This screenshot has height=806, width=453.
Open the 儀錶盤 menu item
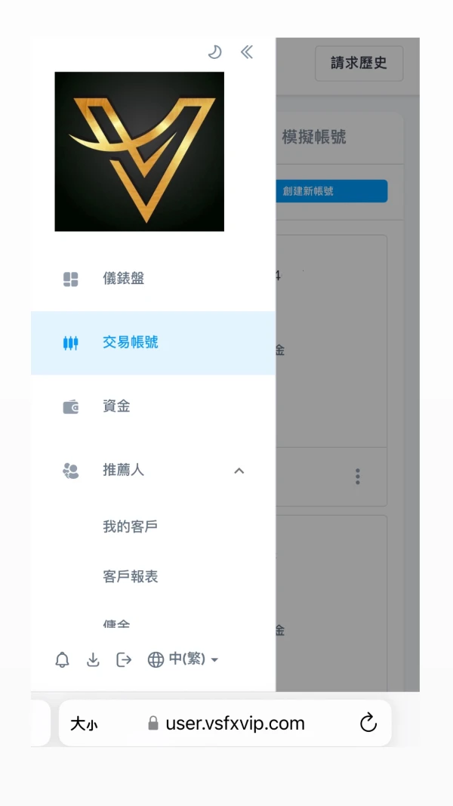point(153,279)
